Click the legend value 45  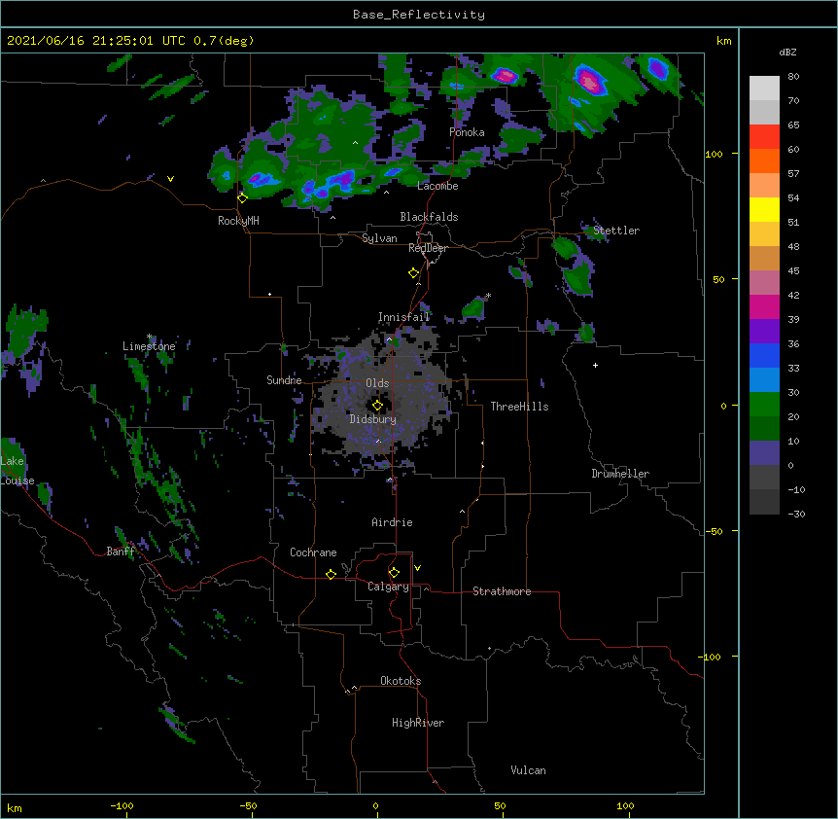(x=793, y=271)
